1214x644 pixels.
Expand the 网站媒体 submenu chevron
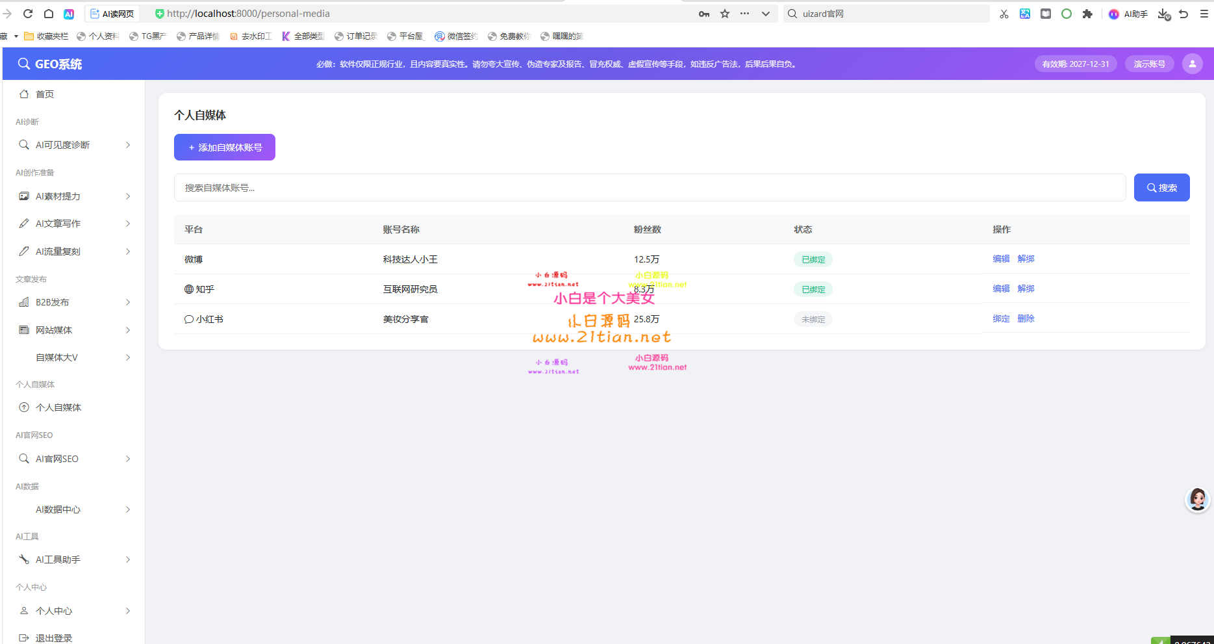point(128,330)
